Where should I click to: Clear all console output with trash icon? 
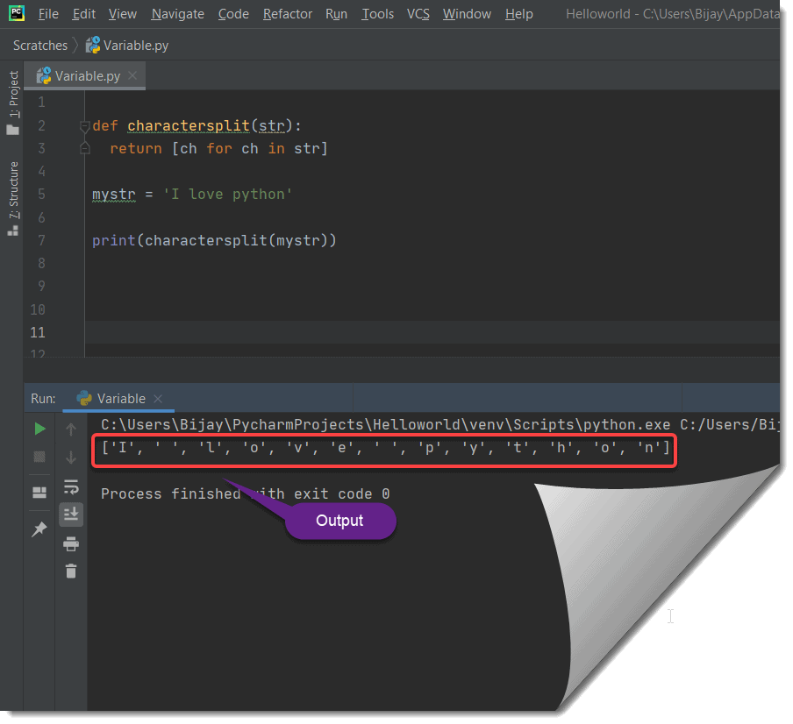coord(71,571)
